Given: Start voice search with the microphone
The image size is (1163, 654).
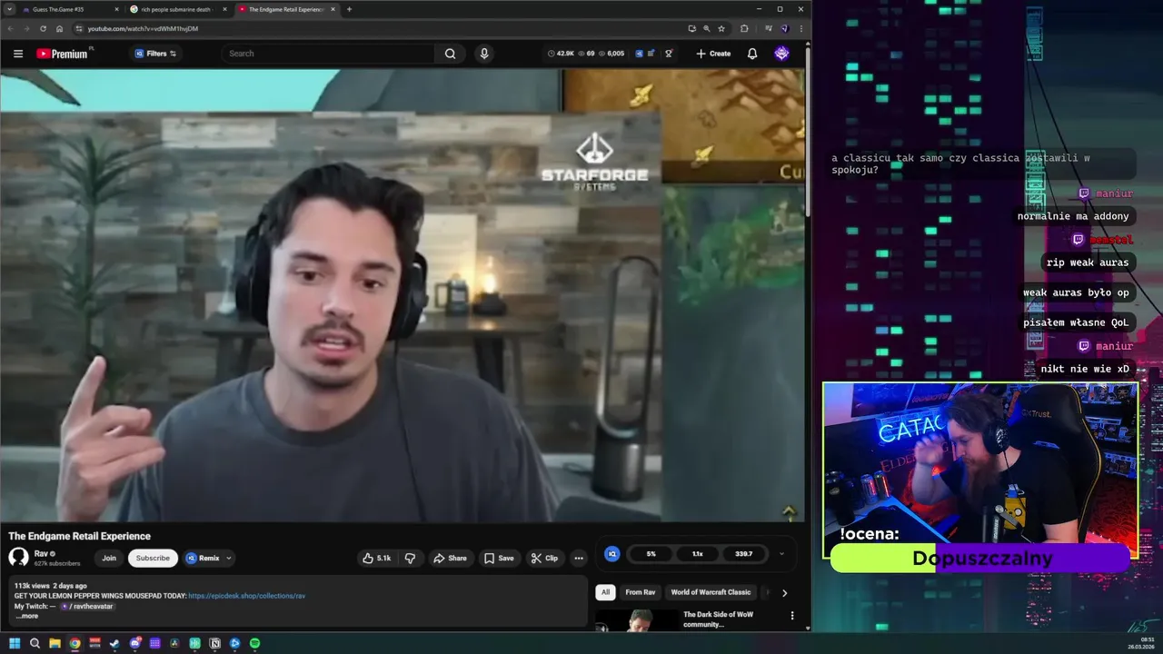Looking at the screenshot, I should pyautogui.click(x=484, y=54).
